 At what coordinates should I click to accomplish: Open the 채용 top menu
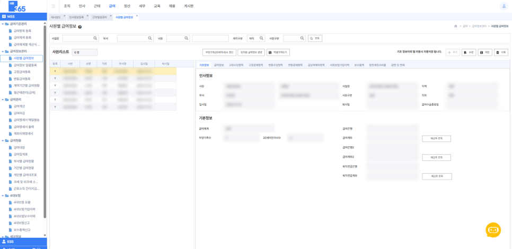[172, 6]
